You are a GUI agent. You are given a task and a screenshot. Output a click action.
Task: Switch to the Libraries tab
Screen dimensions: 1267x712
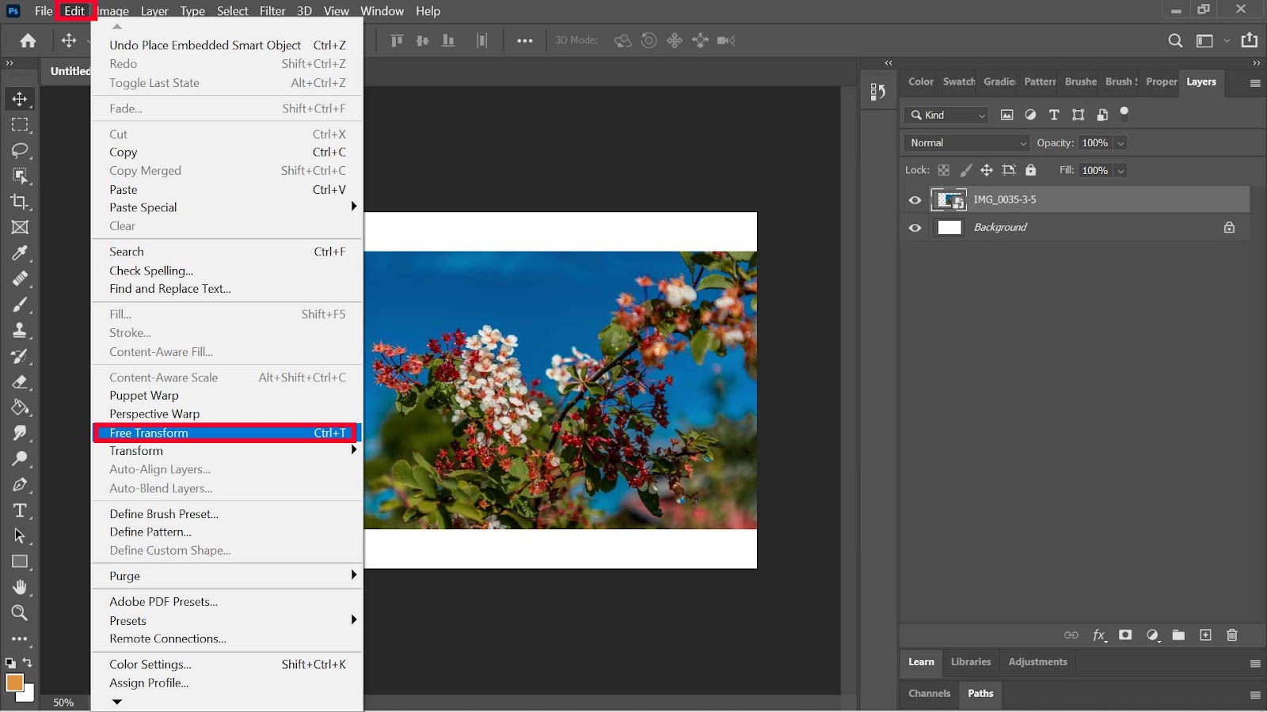click(x=971, y=662)
